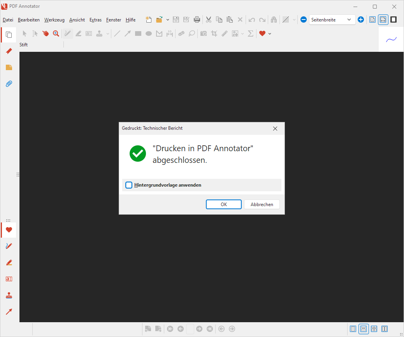The image size is (404, 337).
Task: Select the Highlighter tool in the left sidebar
Action: [9, 262]
